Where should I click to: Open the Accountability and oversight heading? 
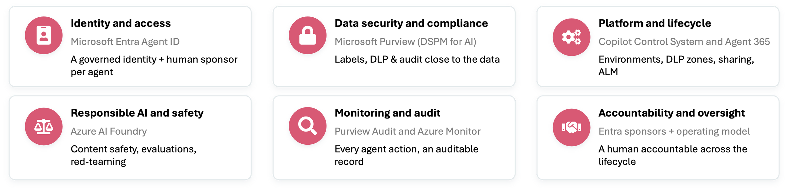coord(671,113)
